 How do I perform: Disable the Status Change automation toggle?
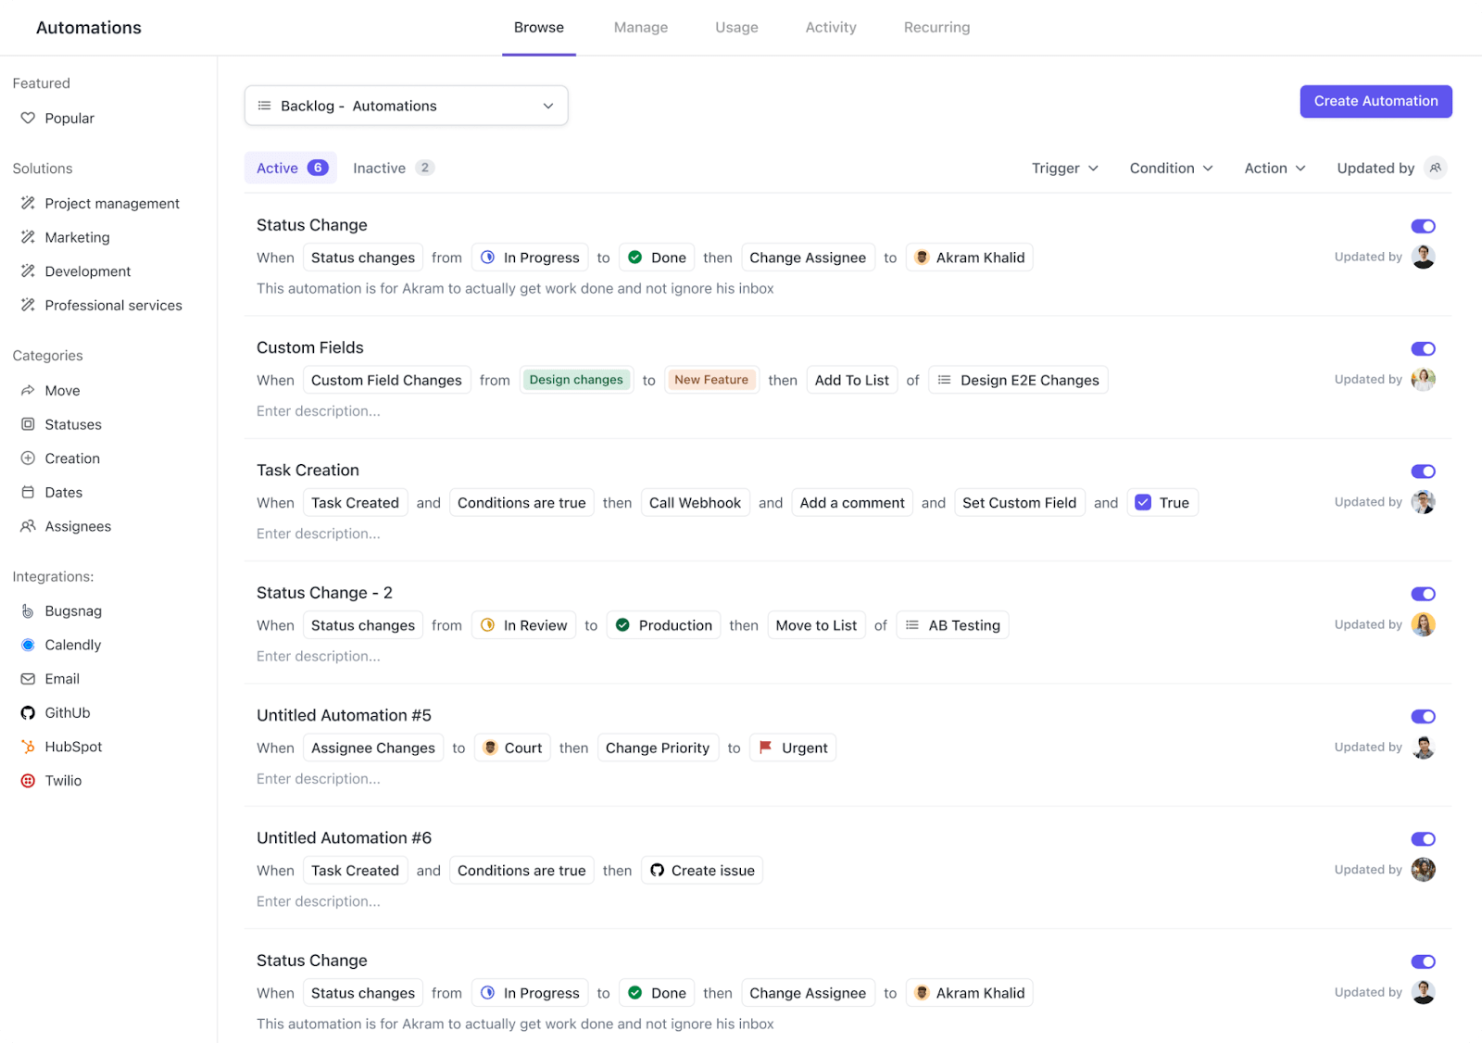pos(1423,225)
